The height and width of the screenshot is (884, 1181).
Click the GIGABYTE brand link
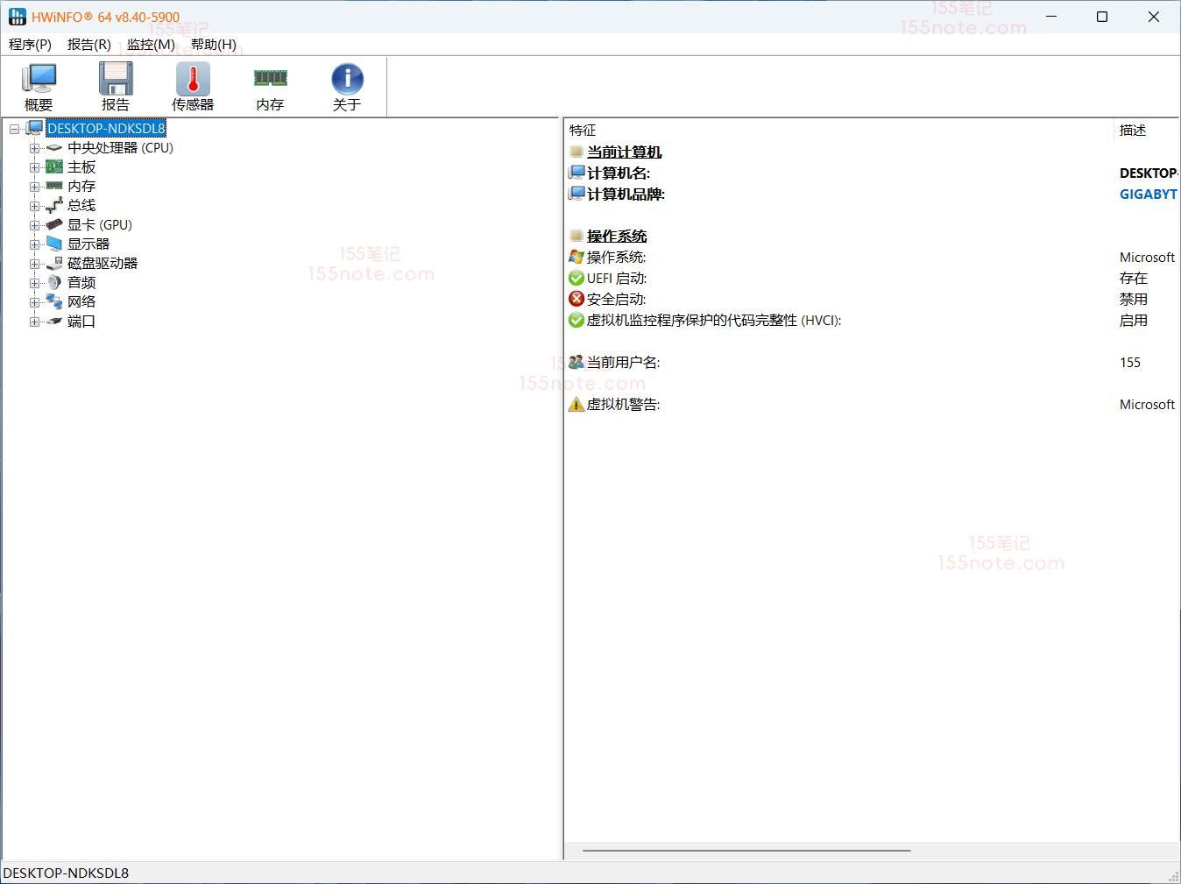coord(1148,194)
